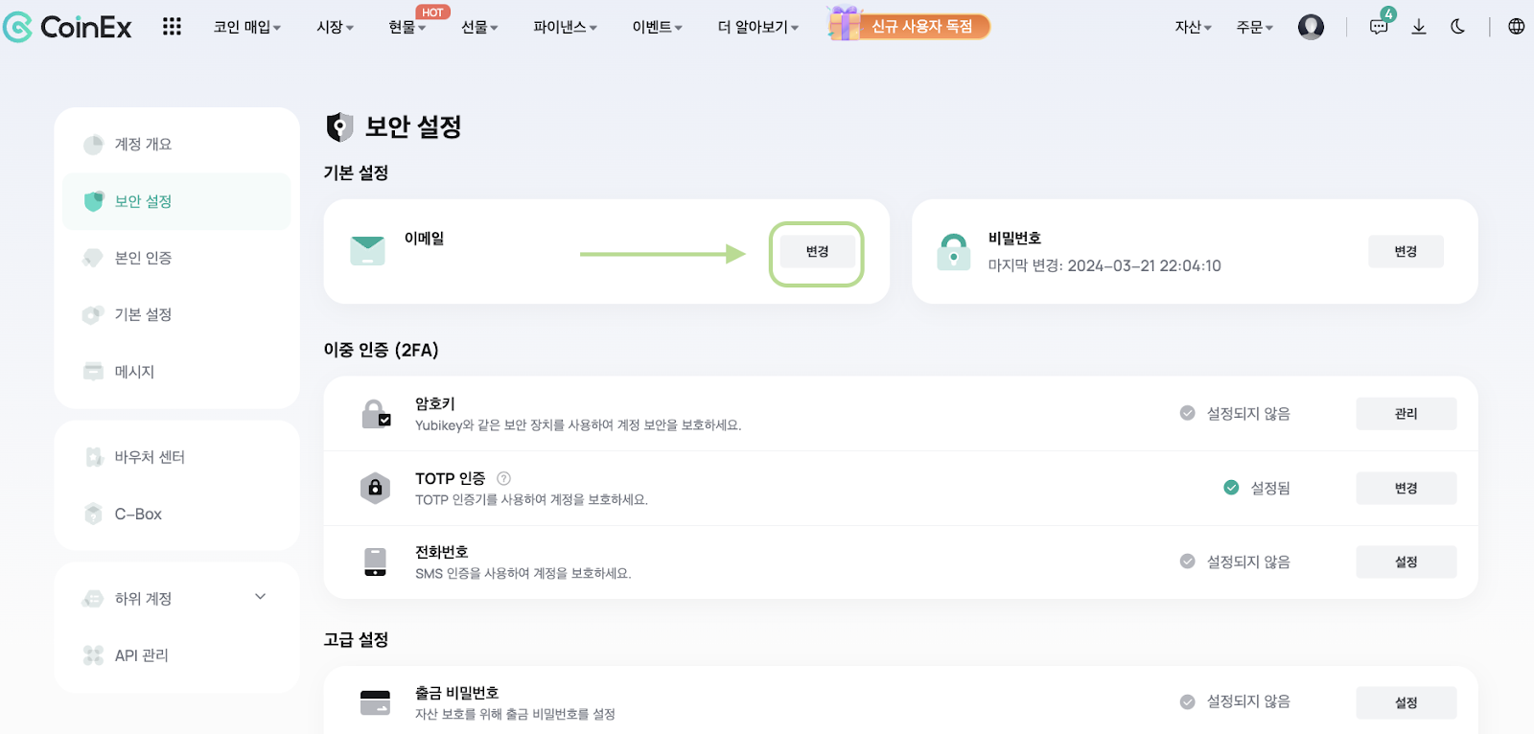Viewport: 1534px width, 734px height.
Task: Click the email 변경 button
Action: pyautogui.click(x=817, y=251)
